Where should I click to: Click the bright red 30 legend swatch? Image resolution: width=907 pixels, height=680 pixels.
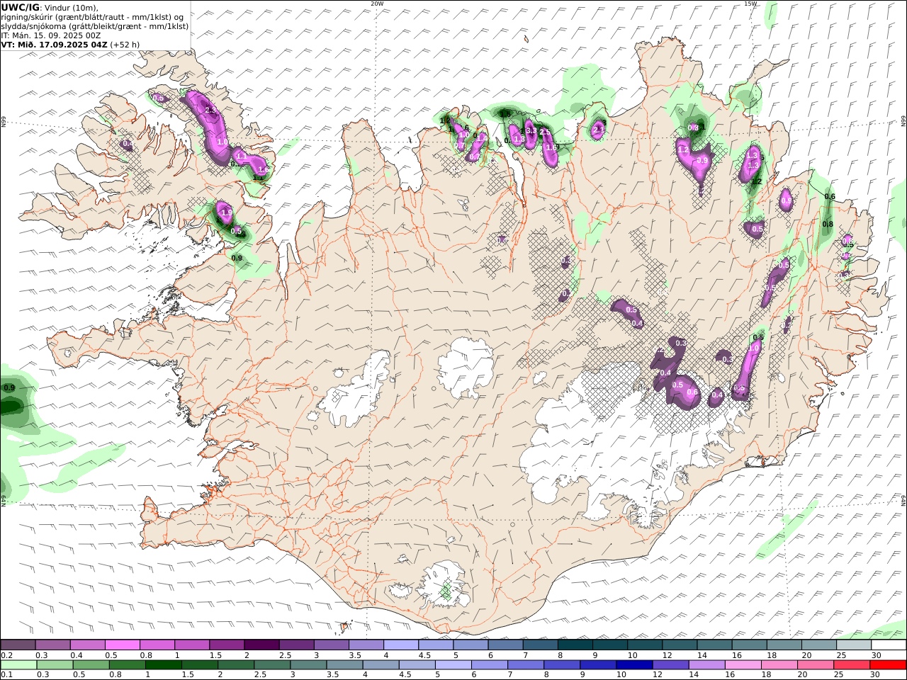point(887,665)
